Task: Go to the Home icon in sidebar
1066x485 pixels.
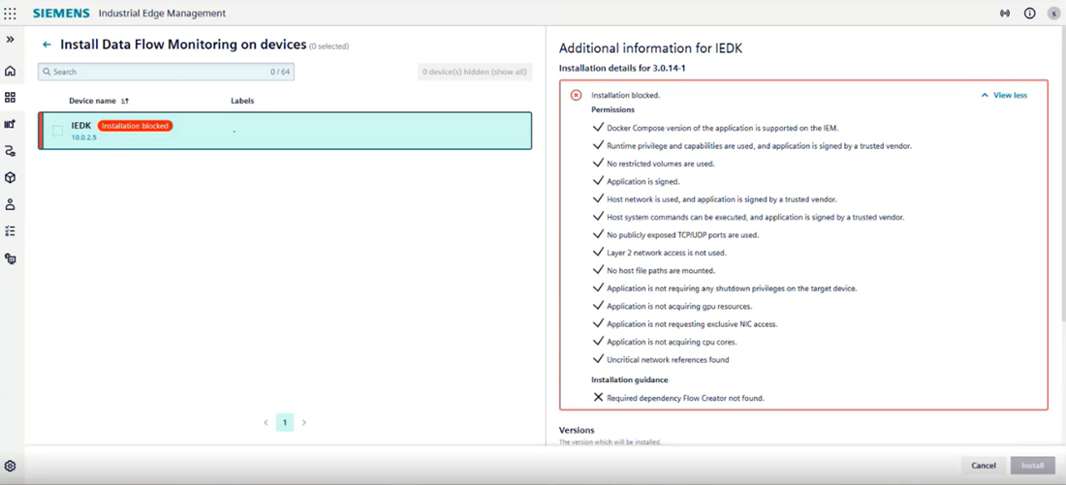Action: (x=11, y=72)
